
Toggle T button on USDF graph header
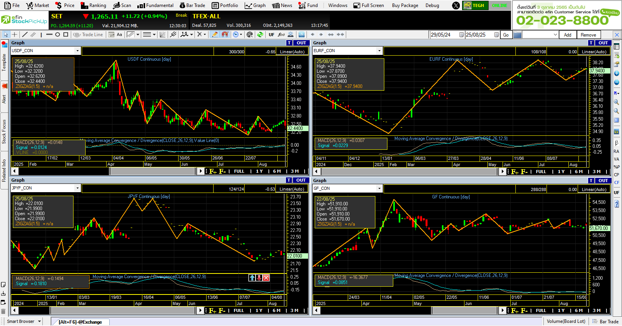tap(289, 43)
